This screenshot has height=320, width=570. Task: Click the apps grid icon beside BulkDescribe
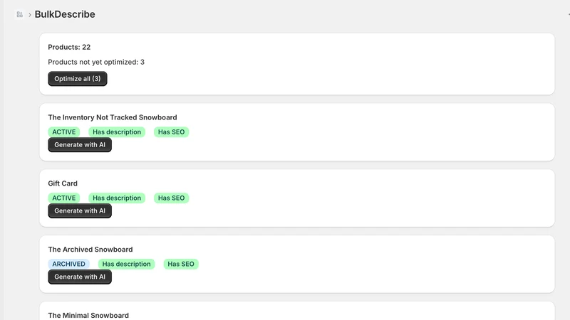(x=20, y=14)
